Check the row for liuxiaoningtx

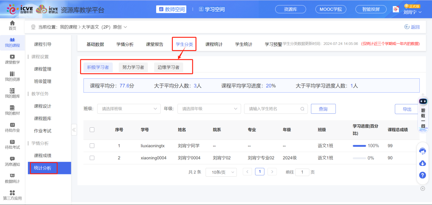coord(92,146)
